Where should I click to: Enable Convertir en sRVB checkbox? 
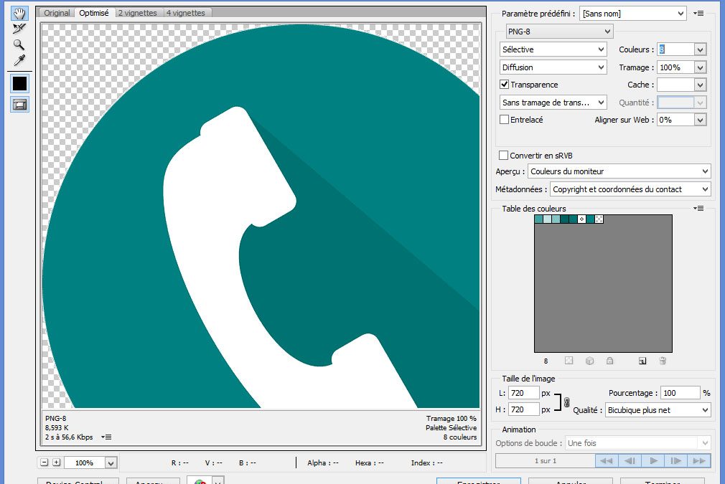pyautogui.click(x=503, y=156)
